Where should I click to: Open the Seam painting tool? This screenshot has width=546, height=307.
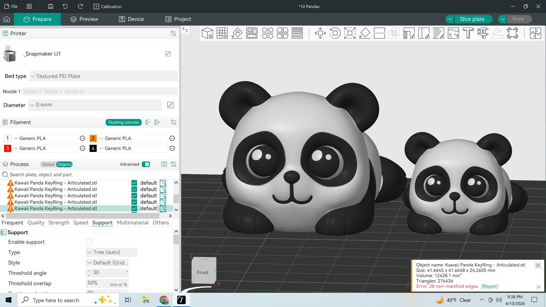click(x=424, y=33)
